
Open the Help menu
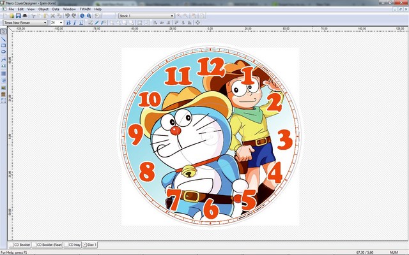98,9
